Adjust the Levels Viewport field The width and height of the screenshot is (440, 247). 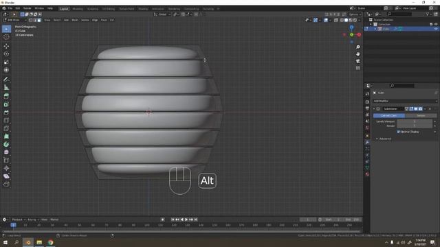tap(415, 121)
